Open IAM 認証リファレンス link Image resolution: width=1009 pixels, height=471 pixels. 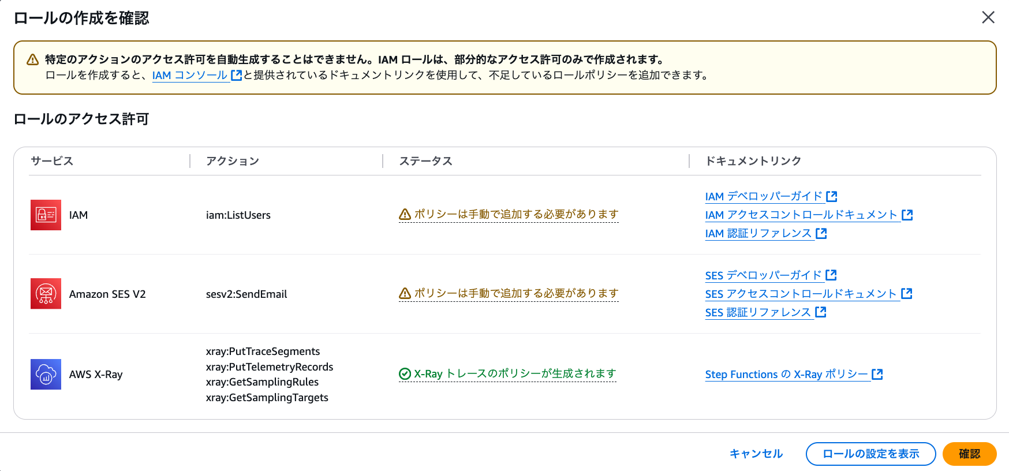[x=758, y=233]
